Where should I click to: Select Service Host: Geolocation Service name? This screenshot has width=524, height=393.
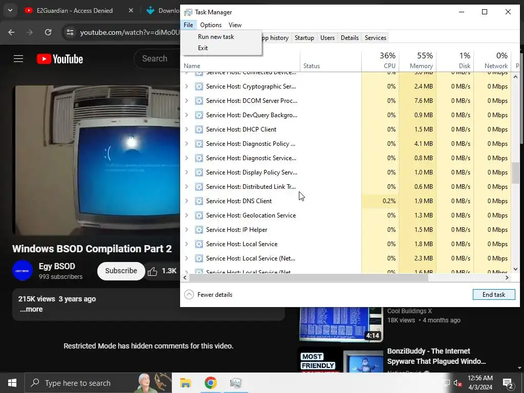(251, 215)
